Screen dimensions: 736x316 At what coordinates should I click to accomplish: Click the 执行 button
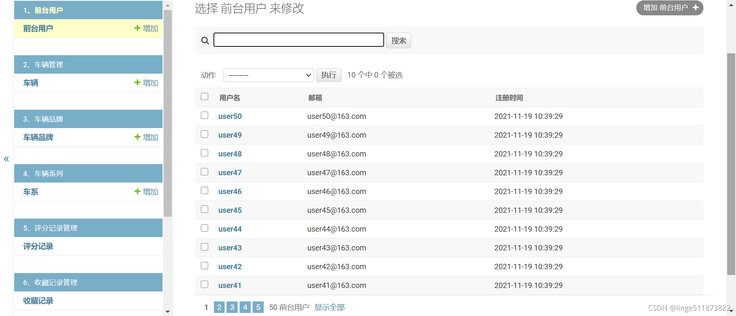tap(329, 75)
